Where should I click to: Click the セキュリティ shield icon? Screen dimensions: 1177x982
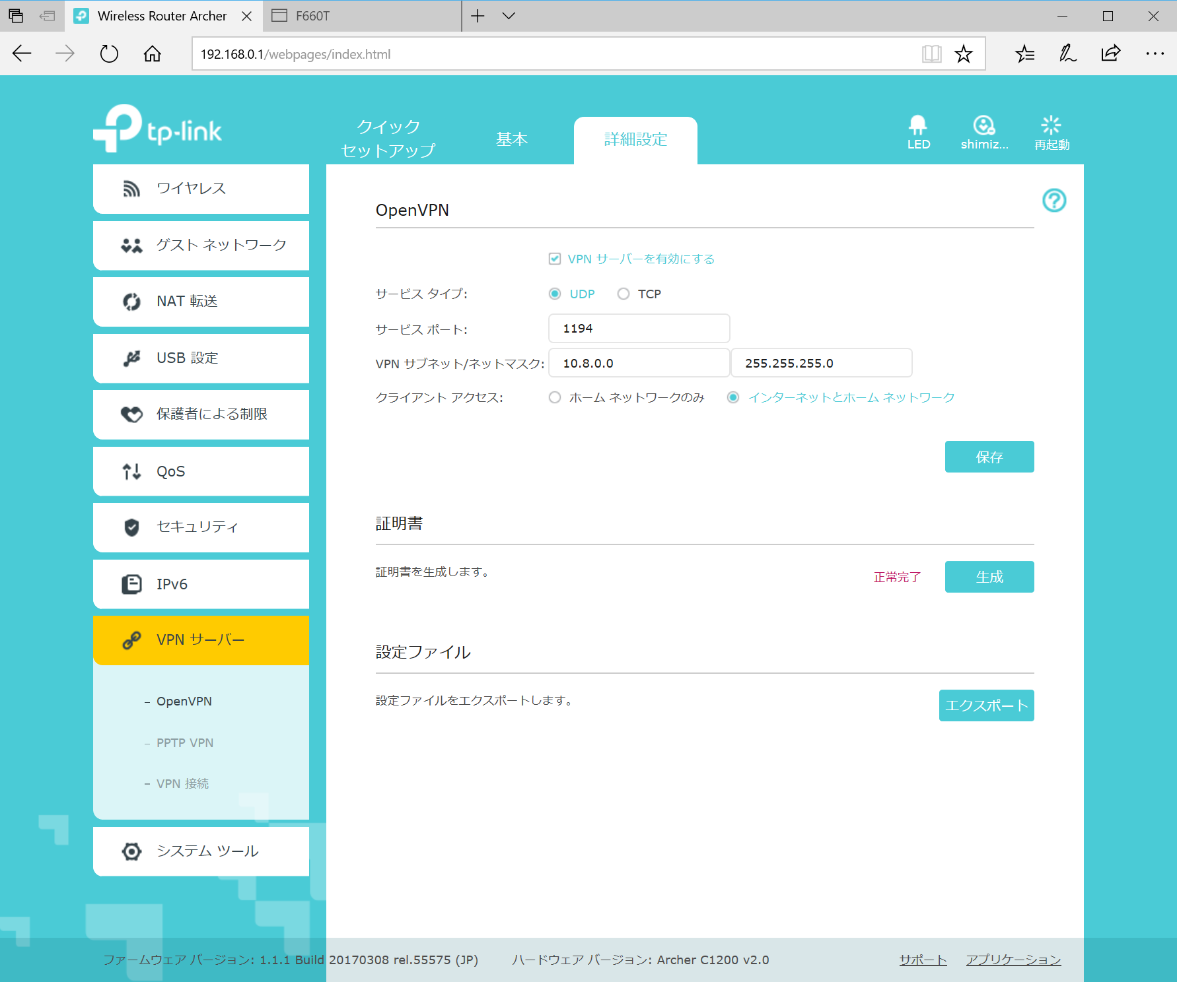pyautogui.click(x=131, y=527)
